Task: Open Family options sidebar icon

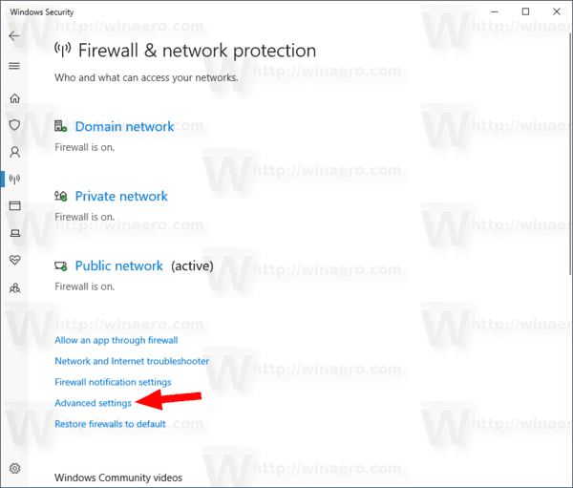Action: pyautogui.click(x=14, y=288)
